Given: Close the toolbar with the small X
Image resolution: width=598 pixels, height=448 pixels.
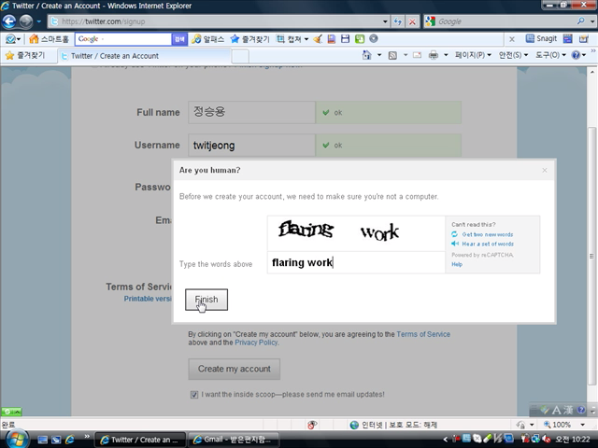Looking at the screenshot, I should (512, 39).
